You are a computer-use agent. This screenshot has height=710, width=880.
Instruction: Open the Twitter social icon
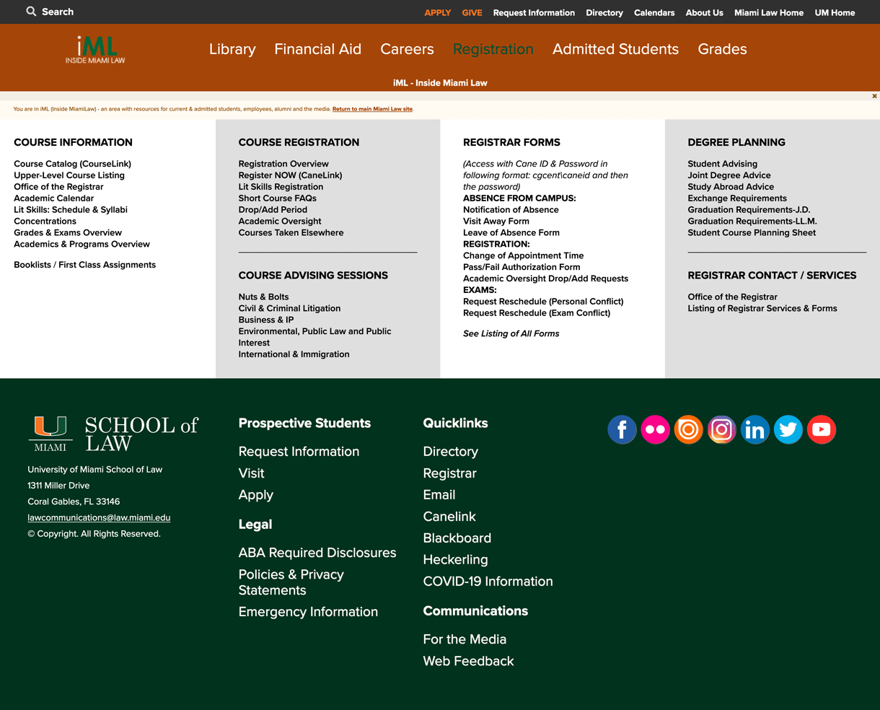(788, 429)
